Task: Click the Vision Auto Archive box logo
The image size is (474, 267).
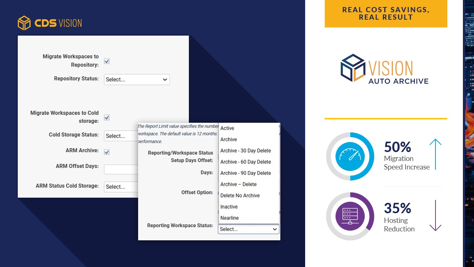Action: pos(353,68)
